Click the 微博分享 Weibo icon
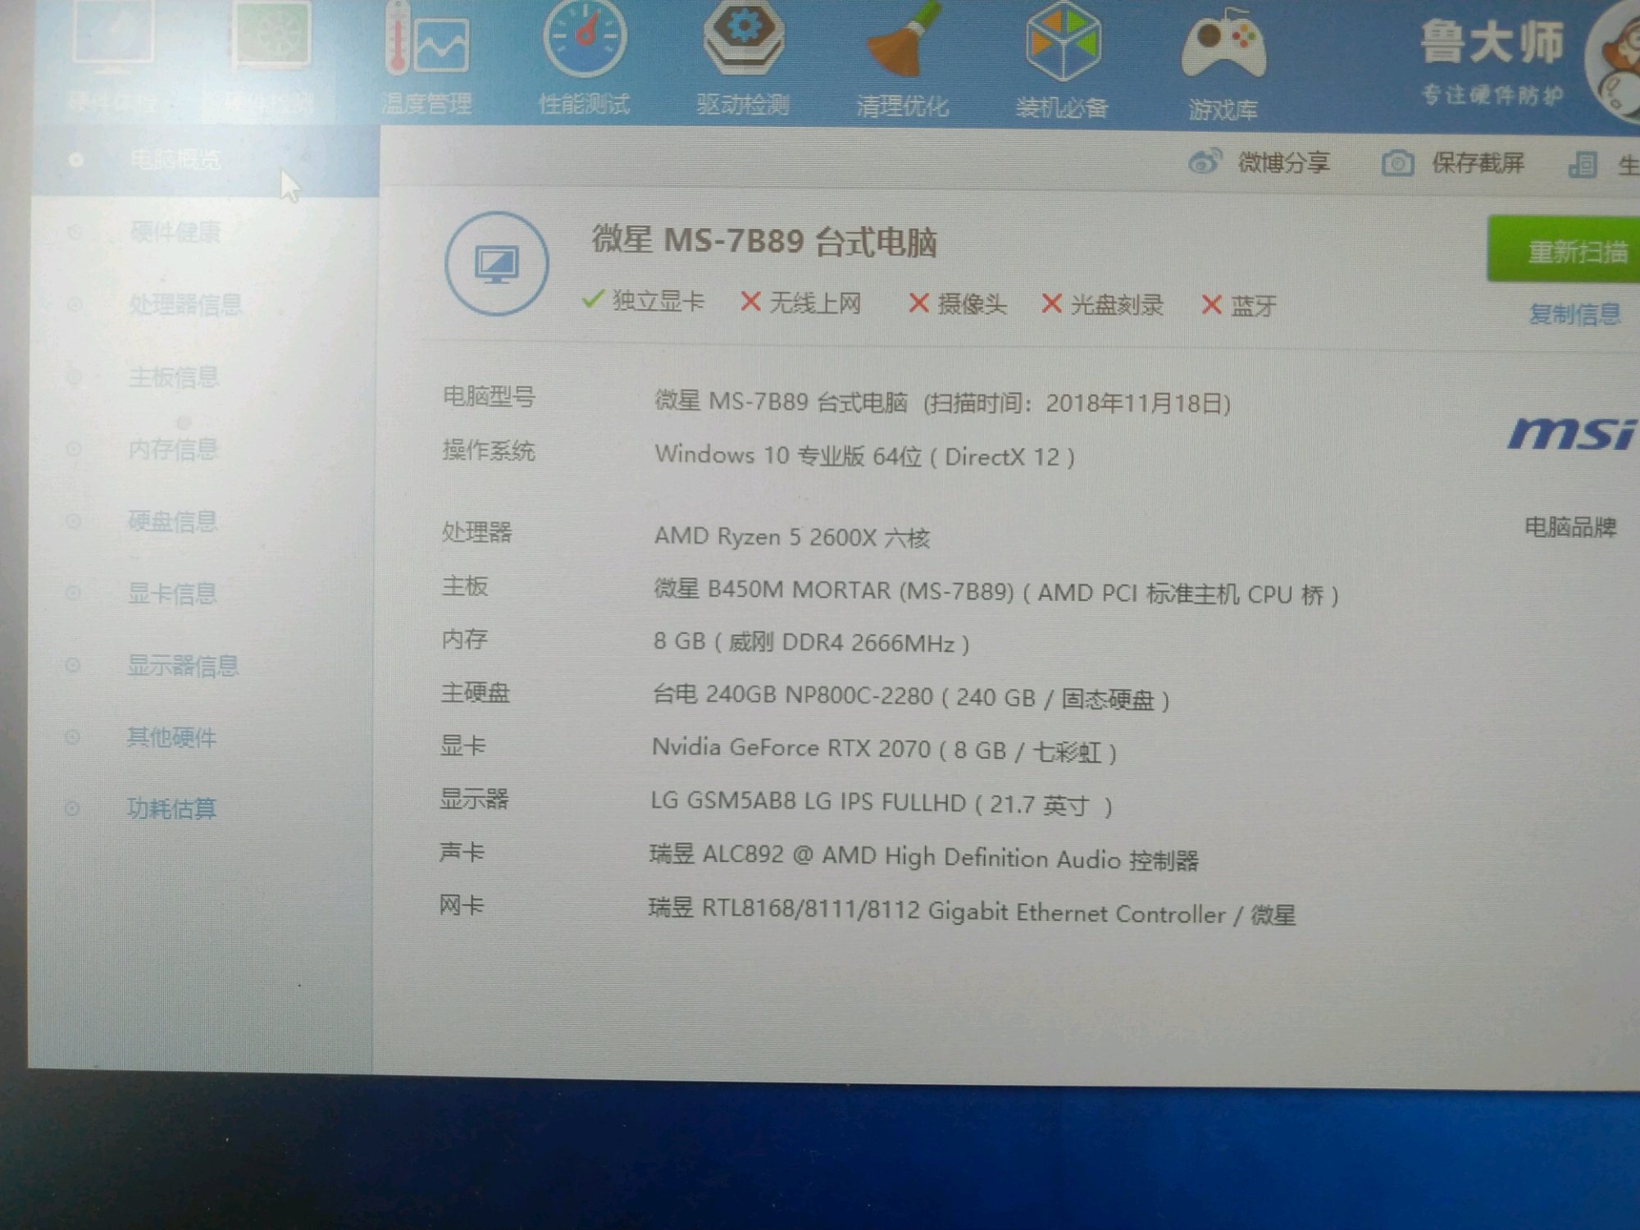The height and width of the screenshot is (1230, 1640). 1204,162
